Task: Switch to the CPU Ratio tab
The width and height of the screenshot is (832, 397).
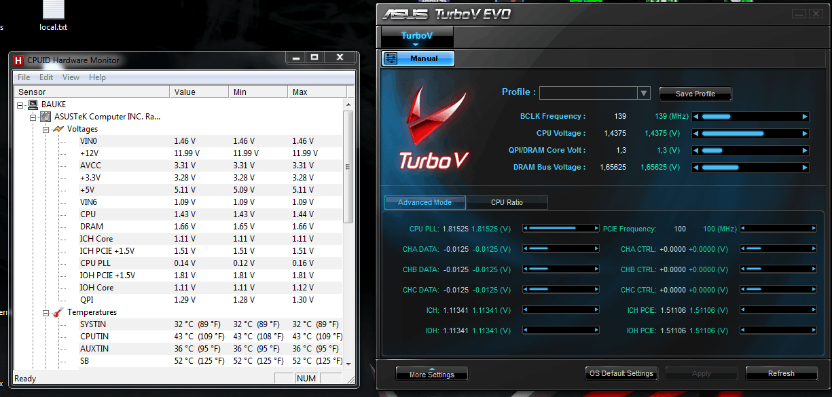Action: [x=507, y=202]
